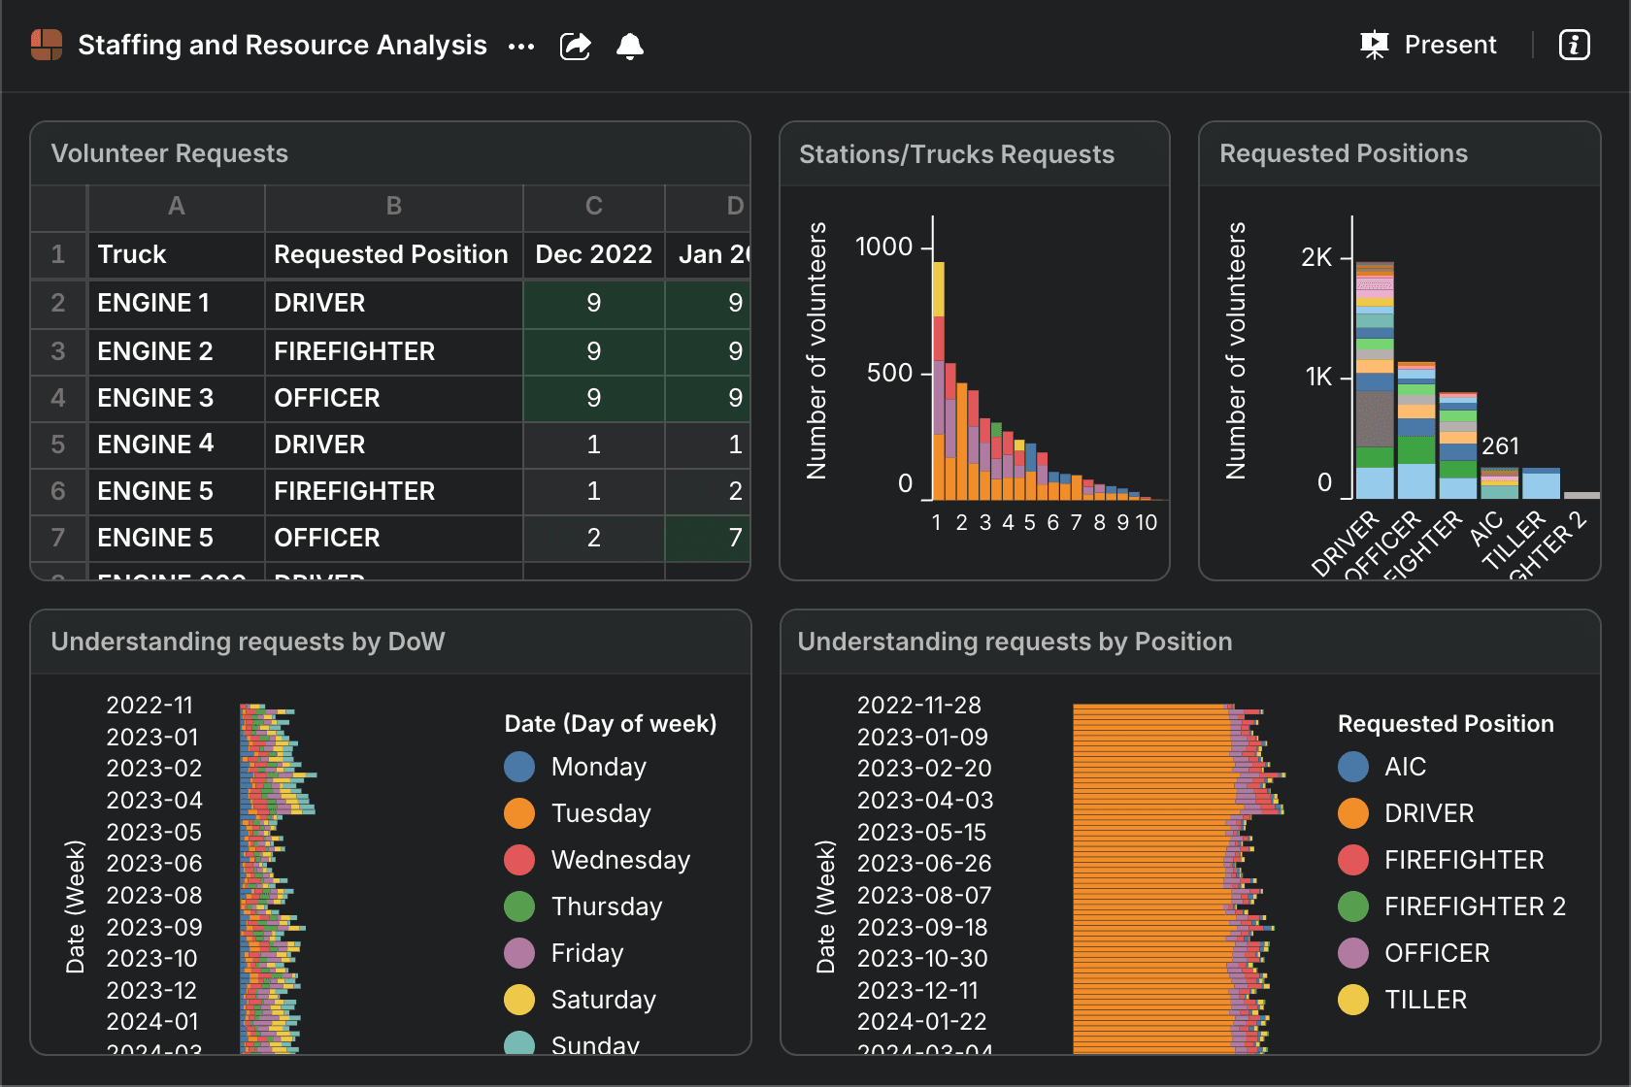Click the share arrow icon

point(576,46)
